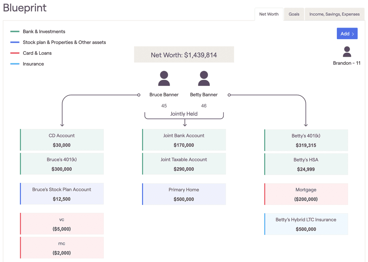Switch to the Goals tab

pos(294,14)
